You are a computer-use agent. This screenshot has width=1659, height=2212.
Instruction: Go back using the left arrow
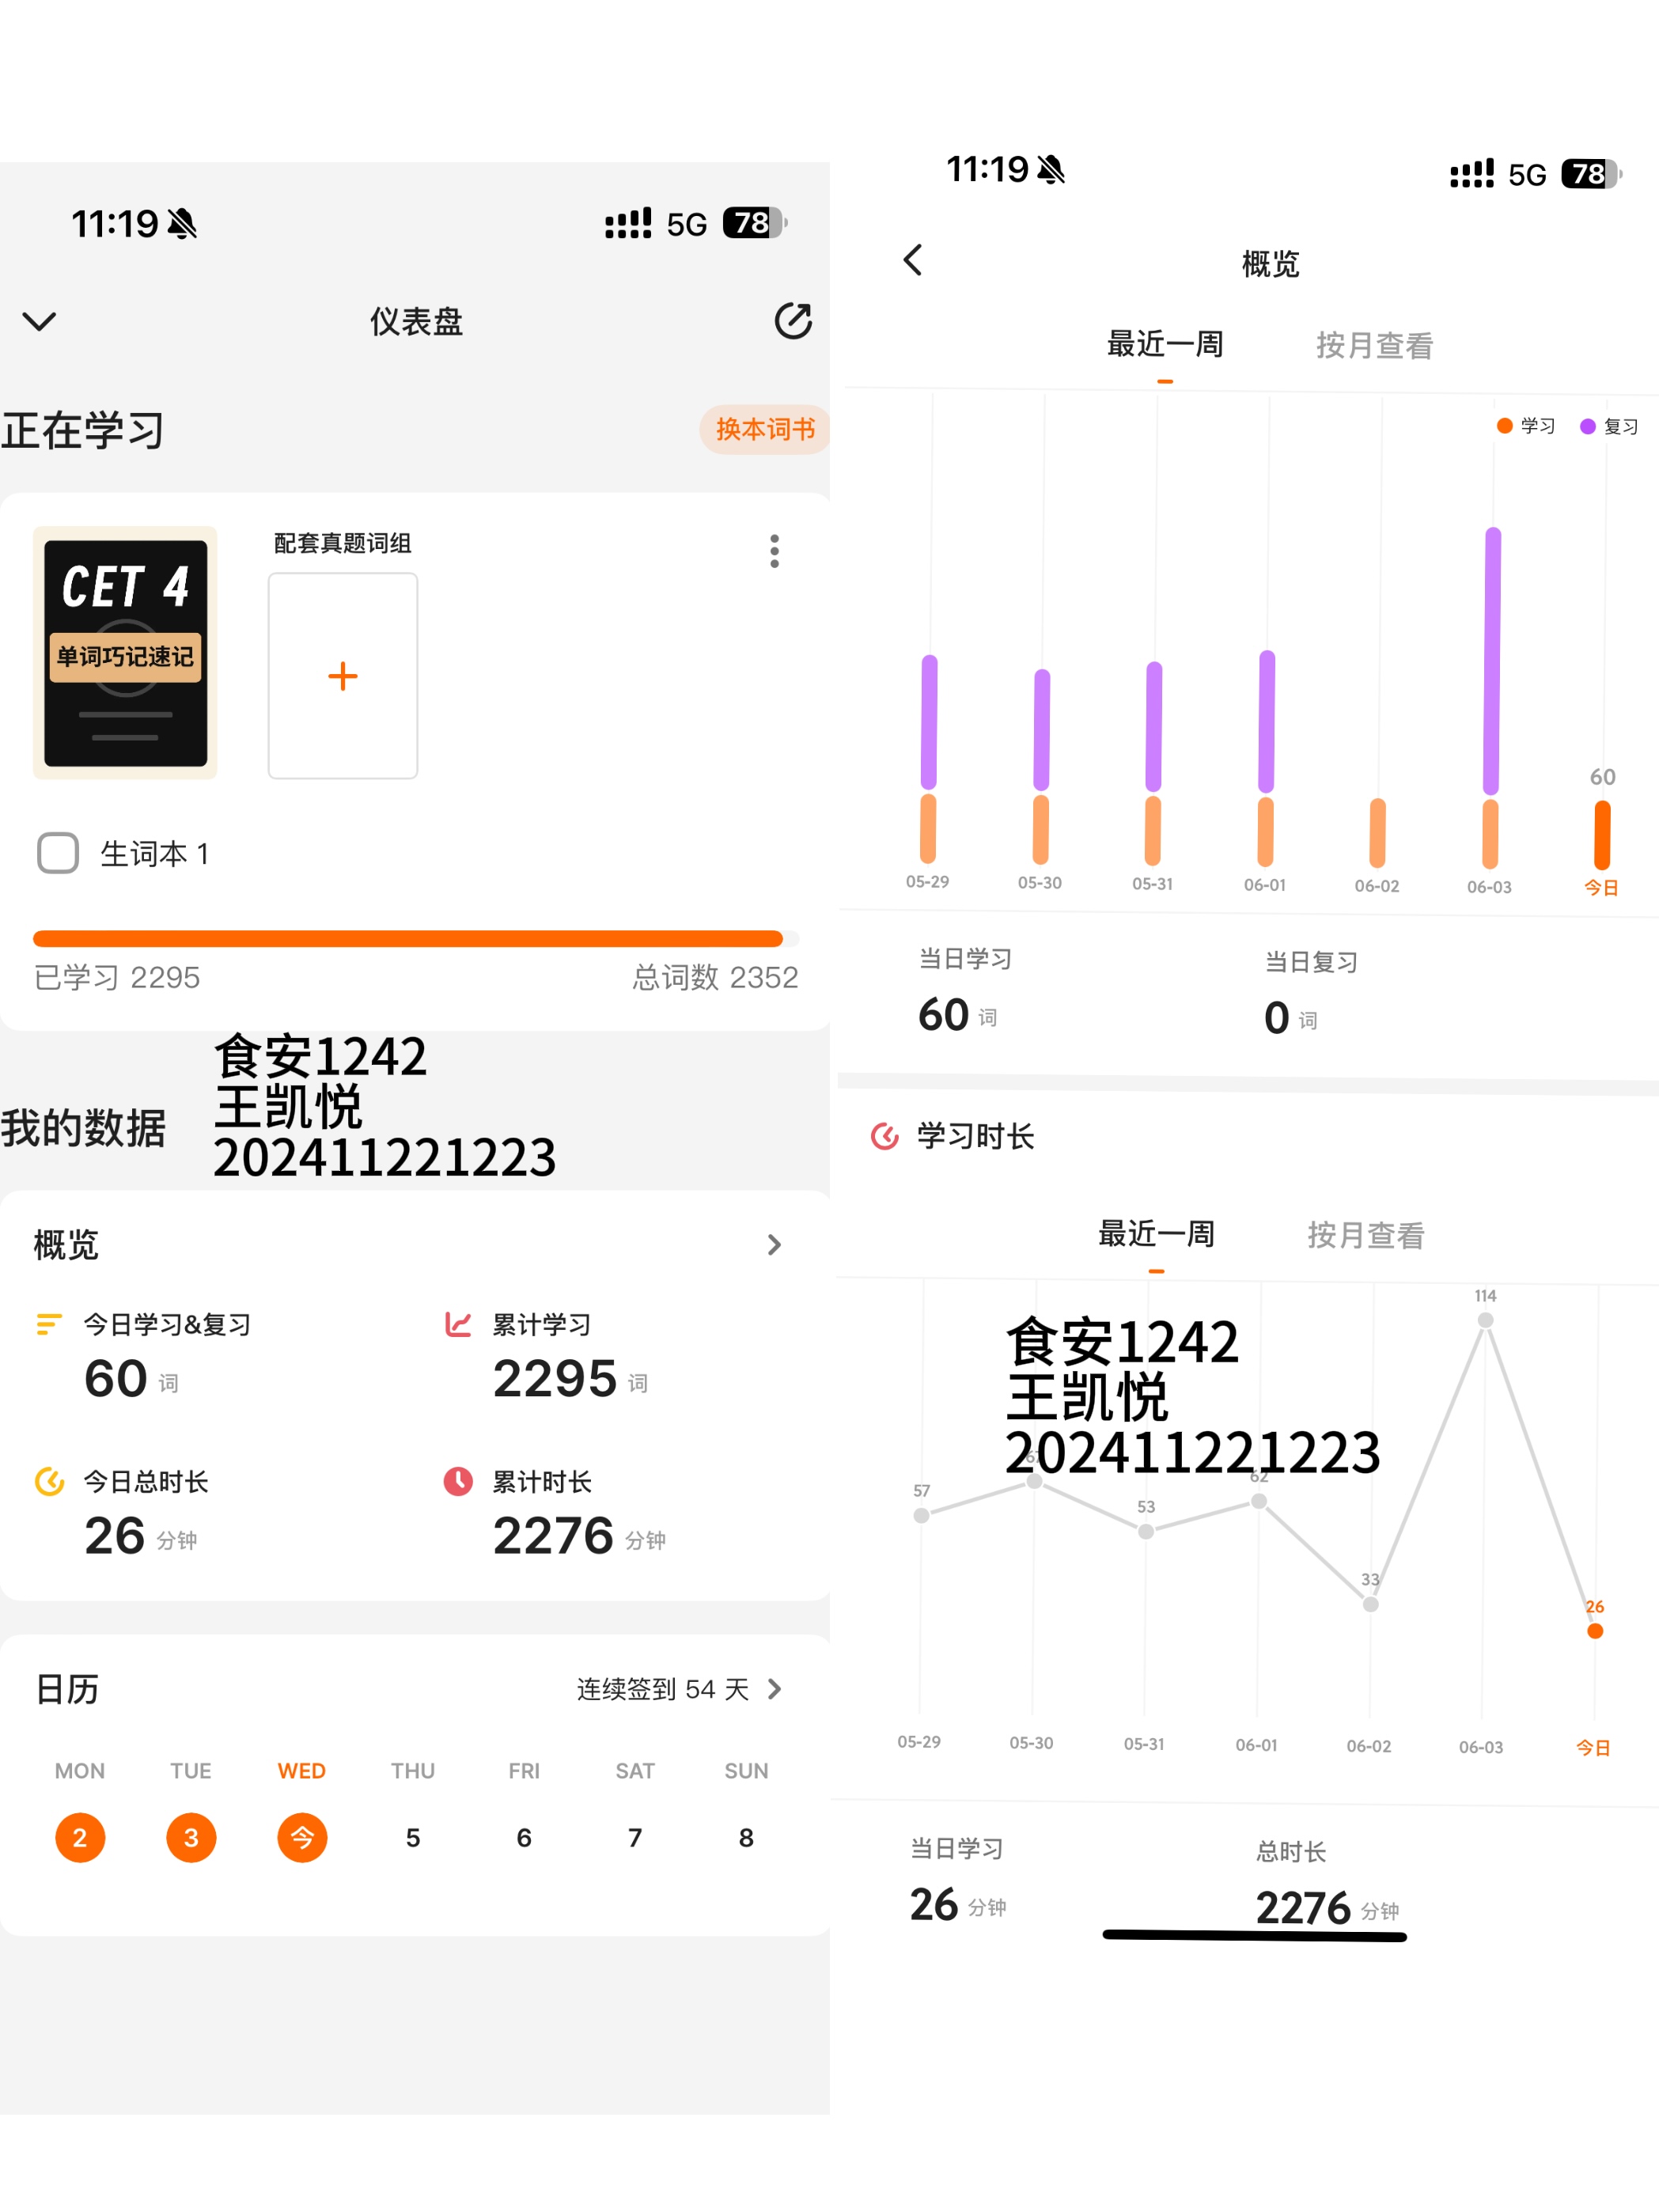[x=912, y=260]
